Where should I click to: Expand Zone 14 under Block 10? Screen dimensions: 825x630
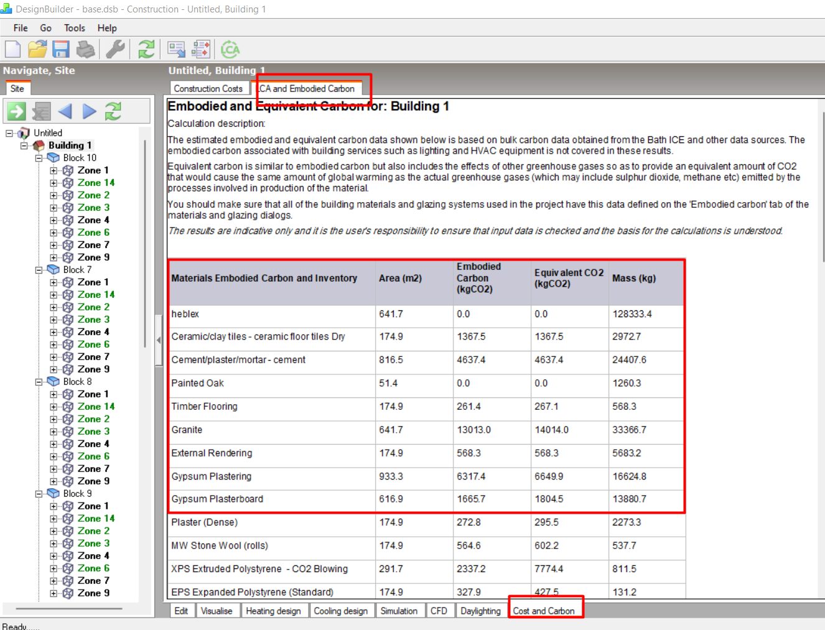pyautogui.click(x=54, y=183)
